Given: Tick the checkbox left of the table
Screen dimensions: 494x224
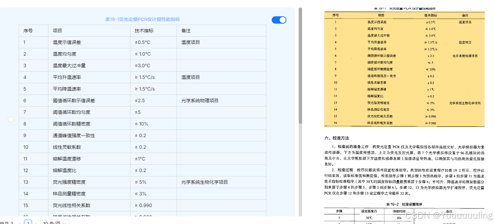Looking at the screenshot, I should (x=11, y=119).
